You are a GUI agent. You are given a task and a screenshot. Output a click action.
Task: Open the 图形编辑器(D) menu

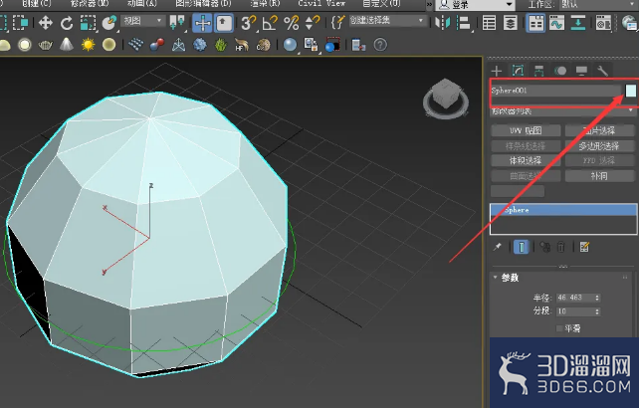pos(203,3)
